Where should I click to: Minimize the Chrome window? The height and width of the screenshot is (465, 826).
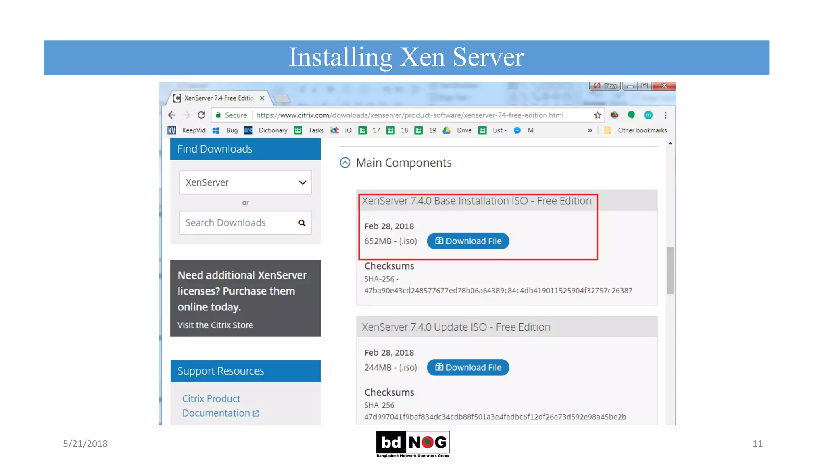(630, 86)
